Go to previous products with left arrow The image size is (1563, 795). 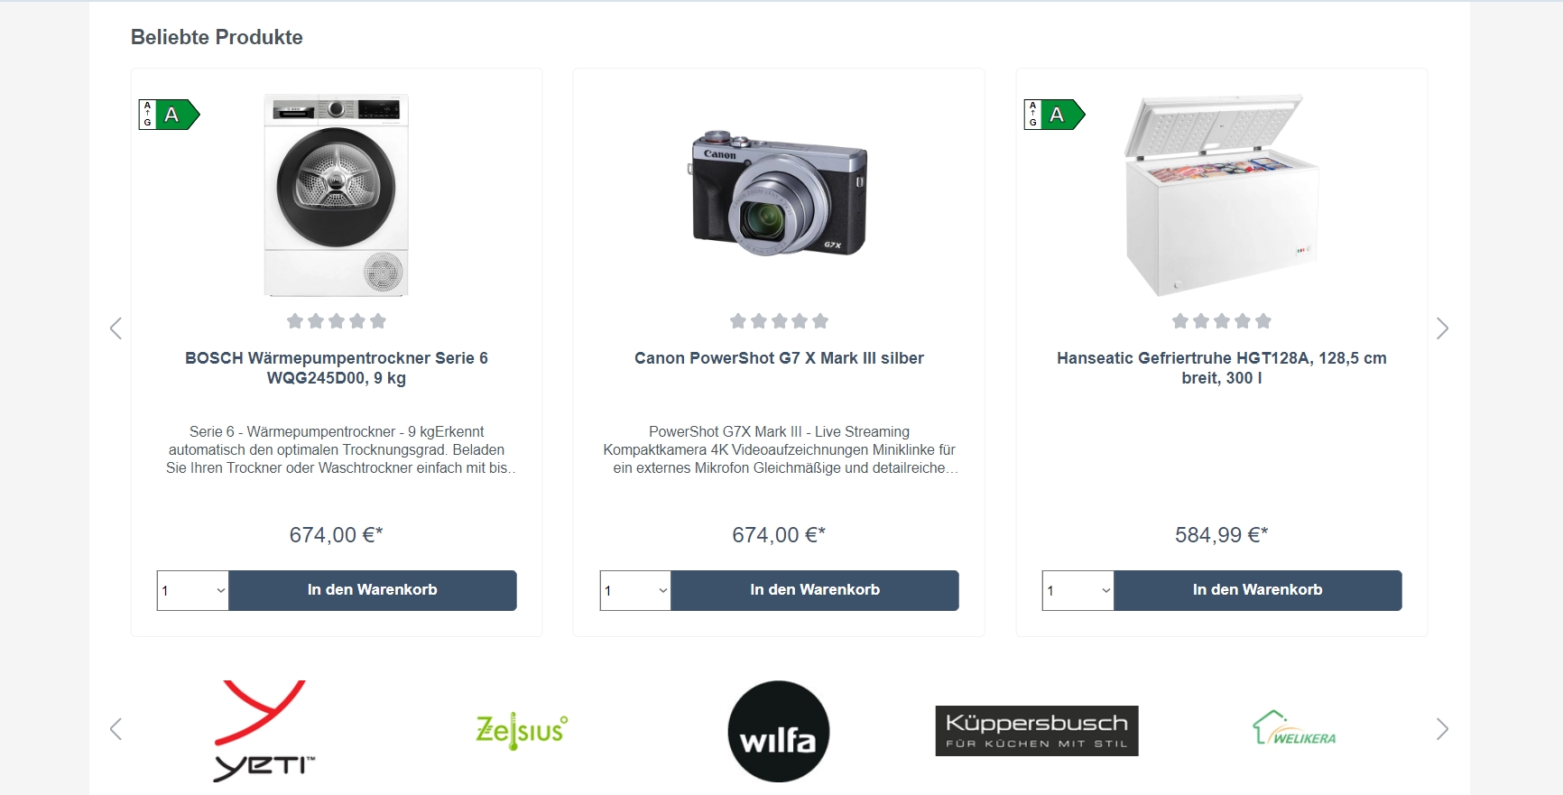(116, 328)
